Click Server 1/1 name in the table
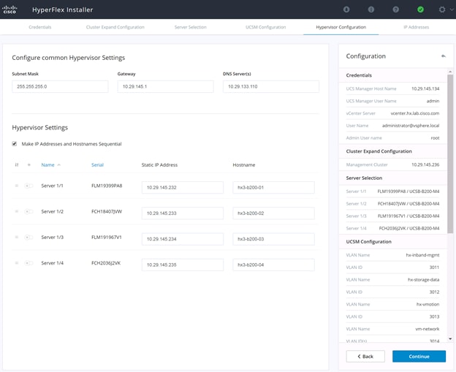Image resolution: width=456 pixels, height=372 pixels. [52, 186]
